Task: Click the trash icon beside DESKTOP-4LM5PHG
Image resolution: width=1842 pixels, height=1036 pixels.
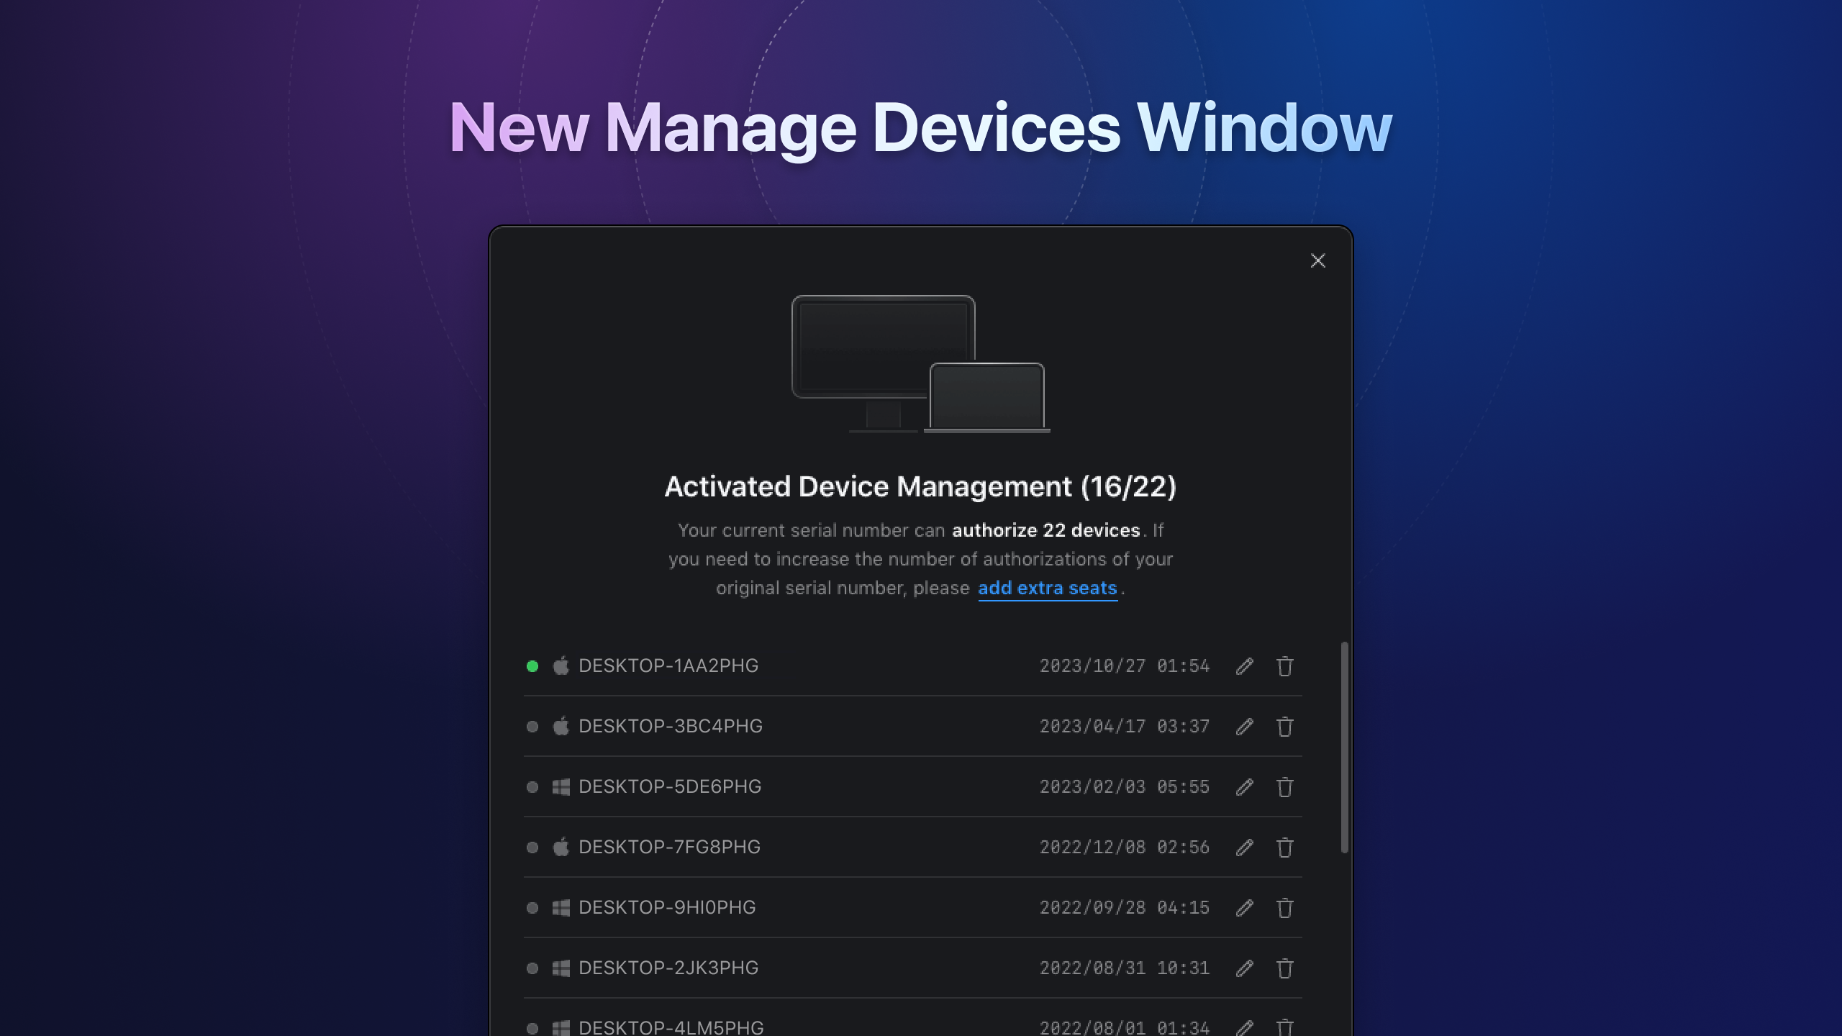Action: click(x=1284, y=1027)
